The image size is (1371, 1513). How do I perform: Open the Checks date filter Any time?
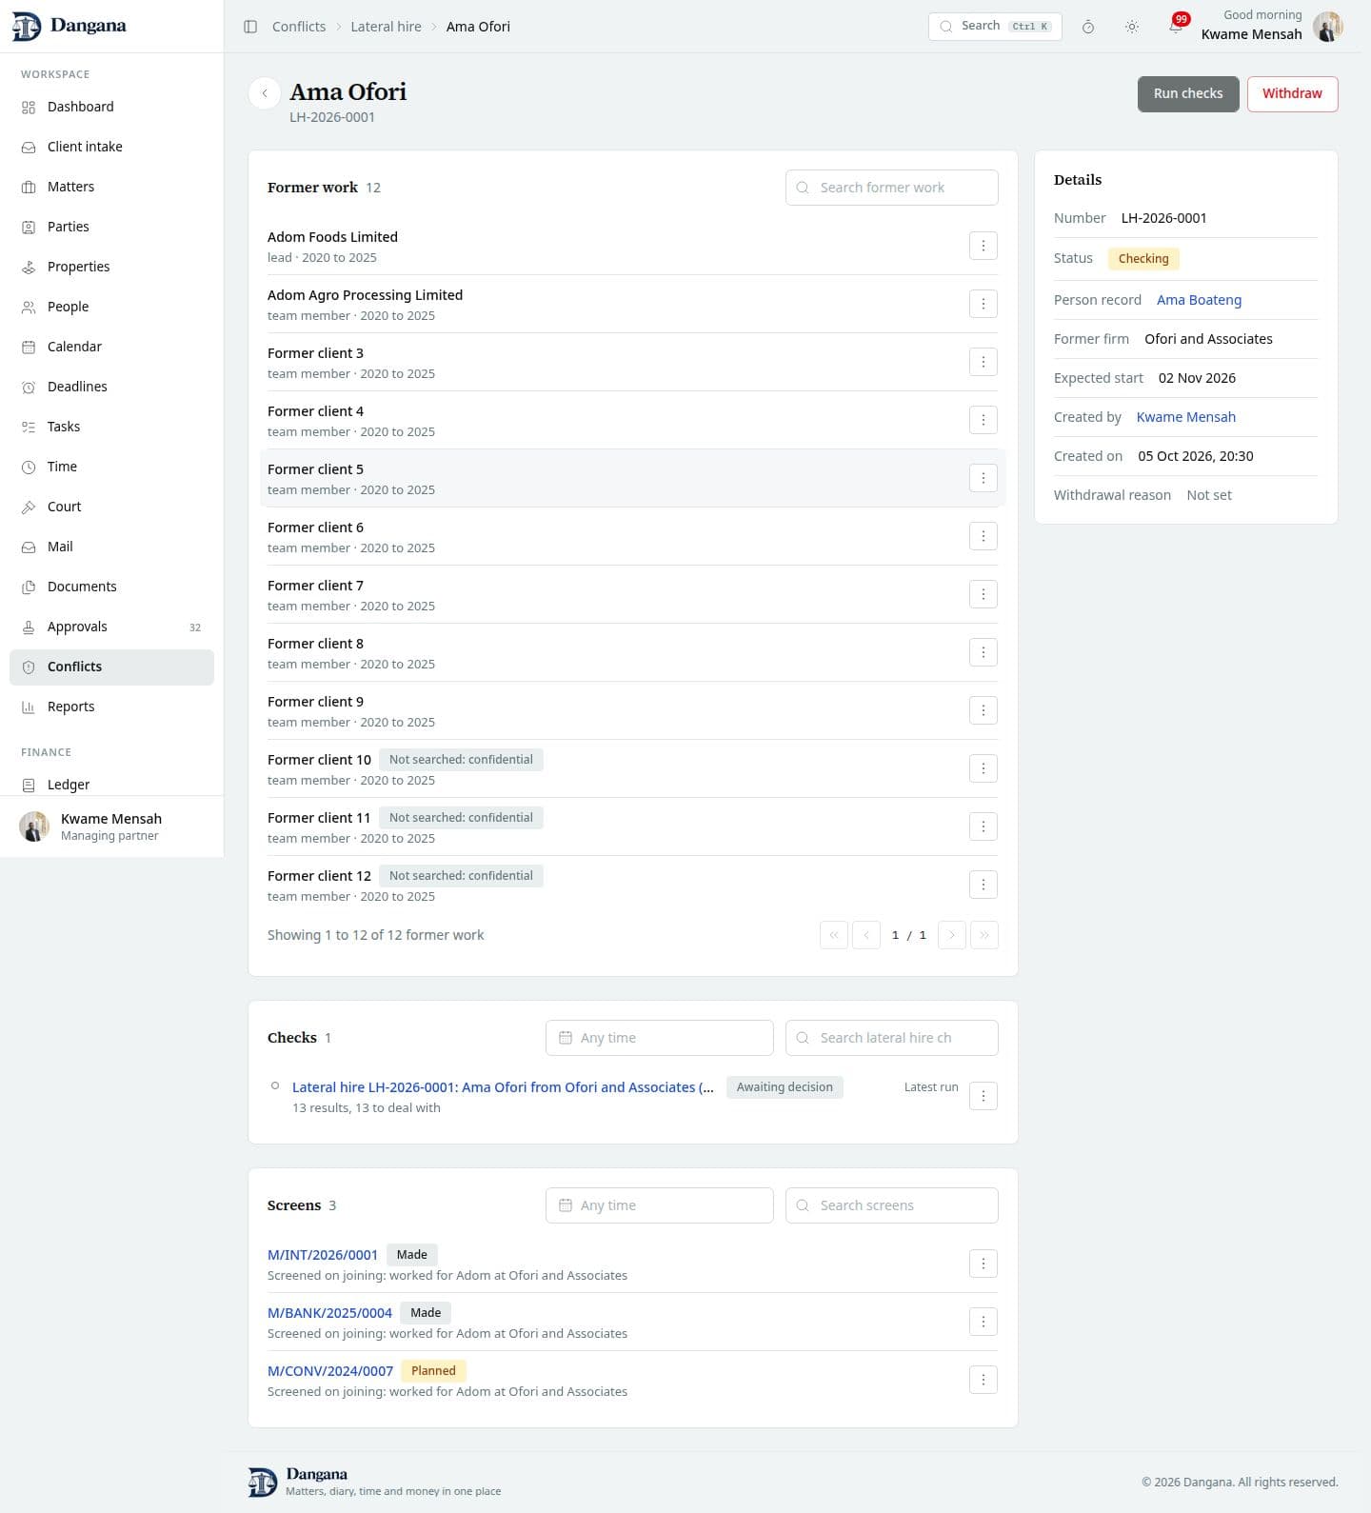pos(660,1038)
